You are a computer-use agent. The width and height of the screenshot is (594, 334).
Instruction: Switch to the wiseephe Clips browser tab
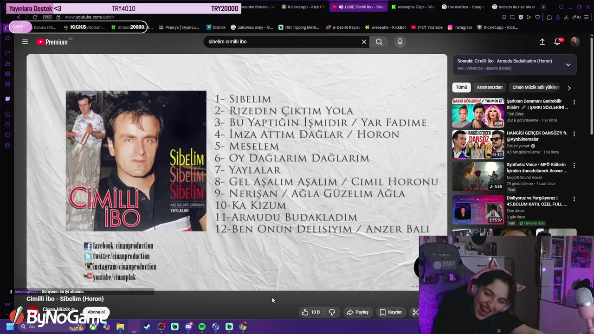tap(412, 7)
